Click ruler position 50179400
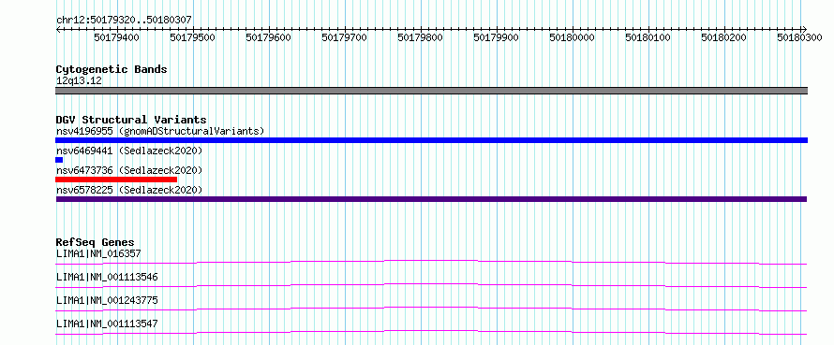This screenshot has width=834, height=345. point(116,37)
